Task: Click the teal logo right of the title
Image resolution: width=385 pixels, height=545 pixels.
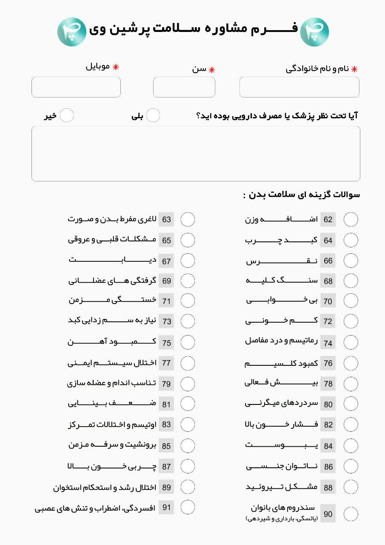Action: click(x=314, y=32)
